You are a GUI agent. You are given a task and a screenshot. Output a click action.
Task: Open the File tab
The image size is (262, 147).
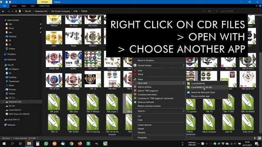(5, 6)
